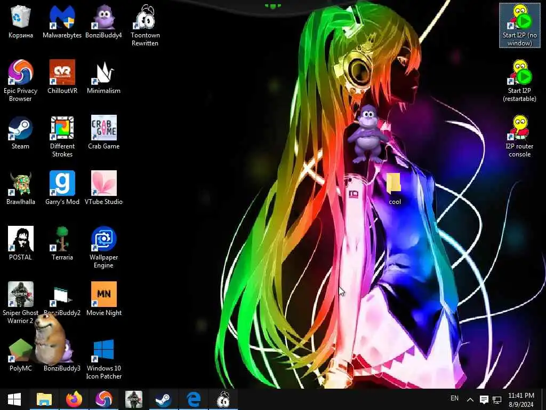This screenshot has height=410, width=546.
Task: Open the Action Center notifications icon
Action: (x=484, y=399)
